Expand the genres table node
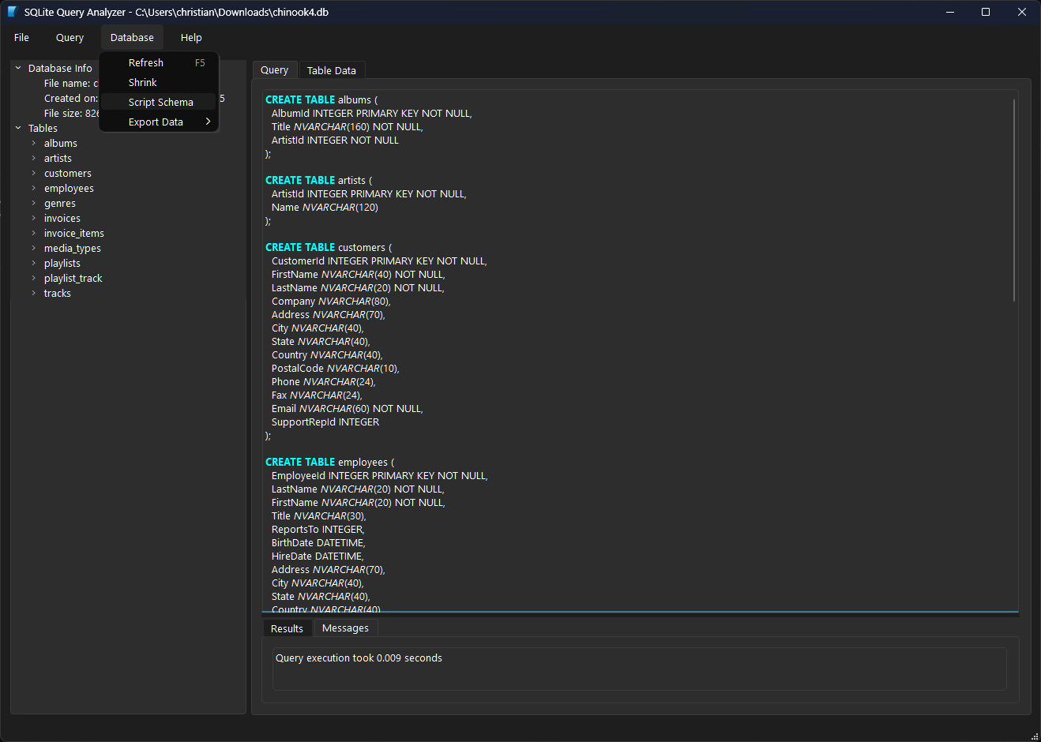Viewport: 1041px width, 742px height. click(34, 203)
